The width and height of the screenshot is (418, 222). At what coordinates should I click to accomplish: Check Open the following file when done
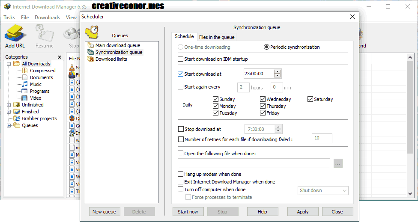[x=180, y=153]
